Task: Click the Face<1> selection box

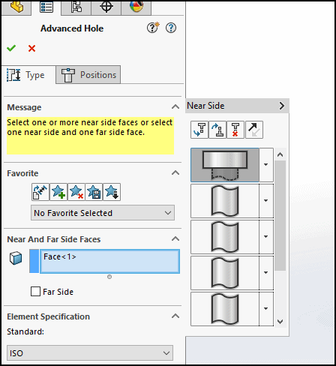Action: pyautogui.click(x=109, y=261)
